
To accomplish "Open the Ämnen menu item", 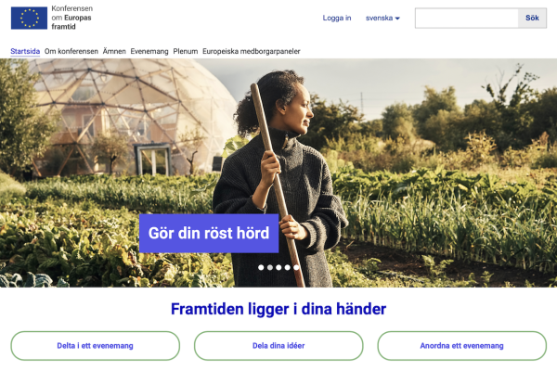I will pyautogui.click(x=114, y=51).
